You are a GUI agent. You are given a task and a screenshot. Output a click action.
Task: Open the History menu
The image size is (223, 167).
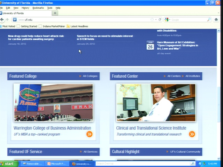tap(25, 8)
